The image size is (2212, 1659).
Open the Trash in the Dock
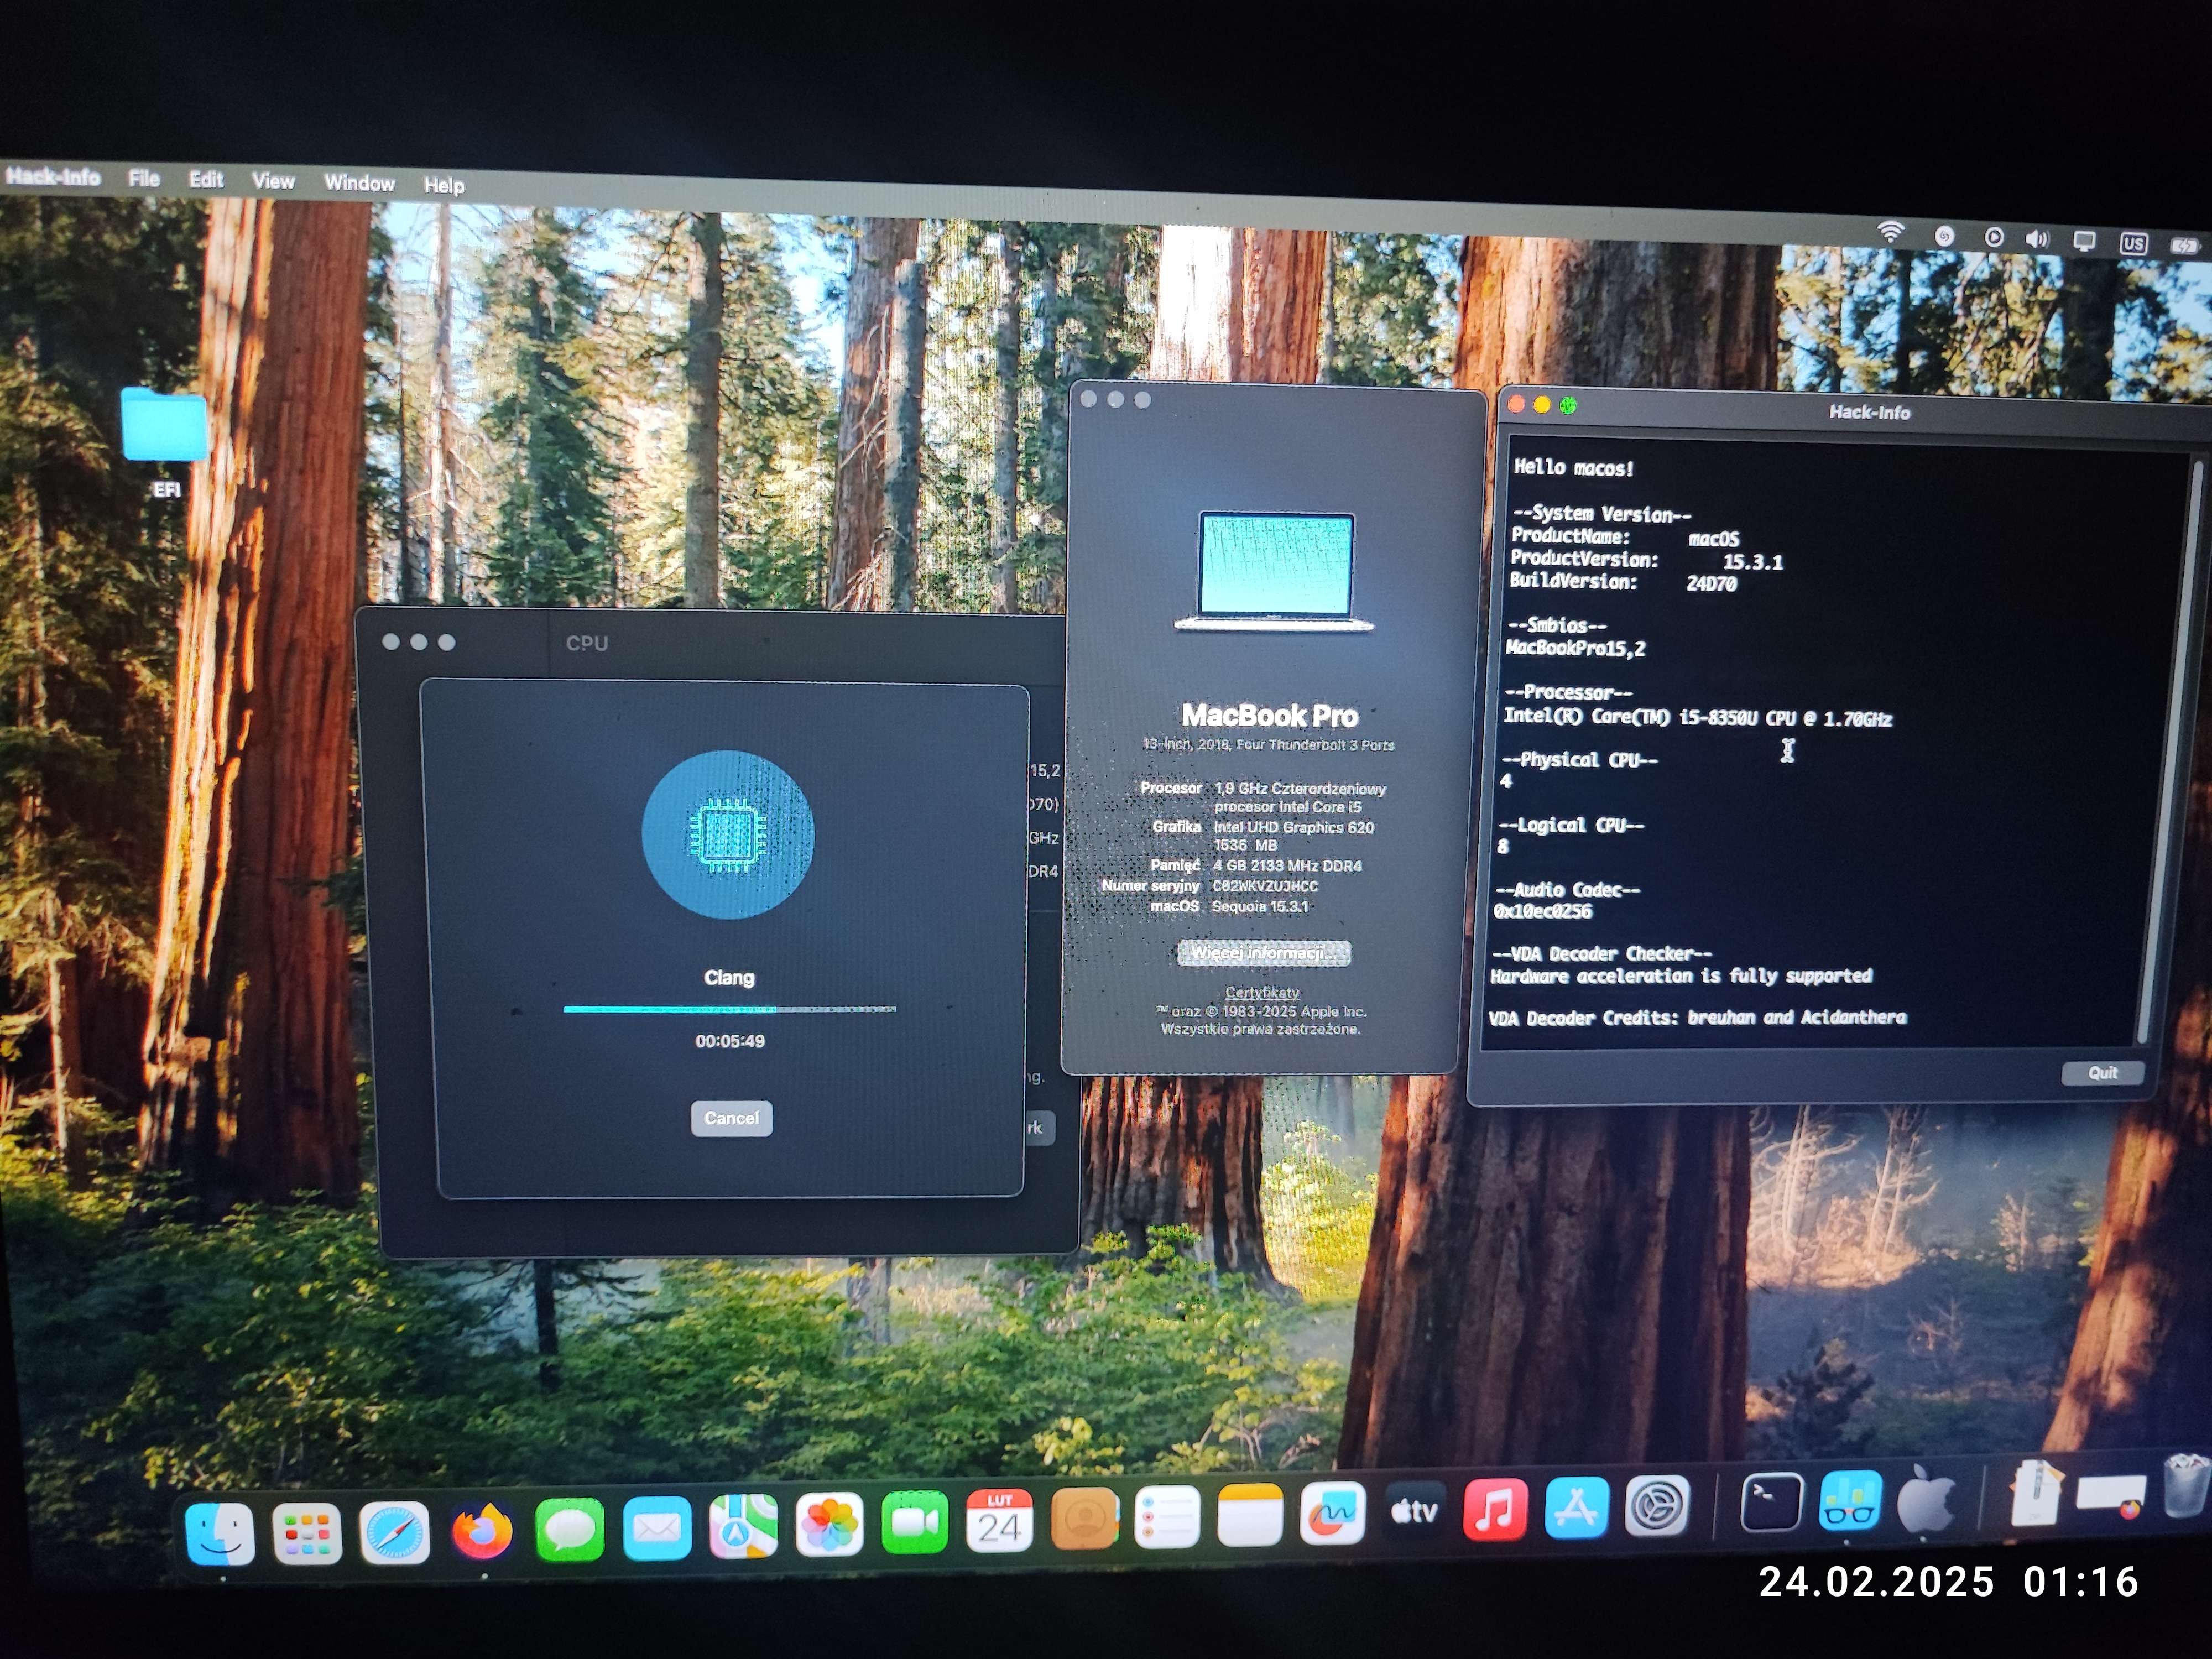point(2187,1486)
